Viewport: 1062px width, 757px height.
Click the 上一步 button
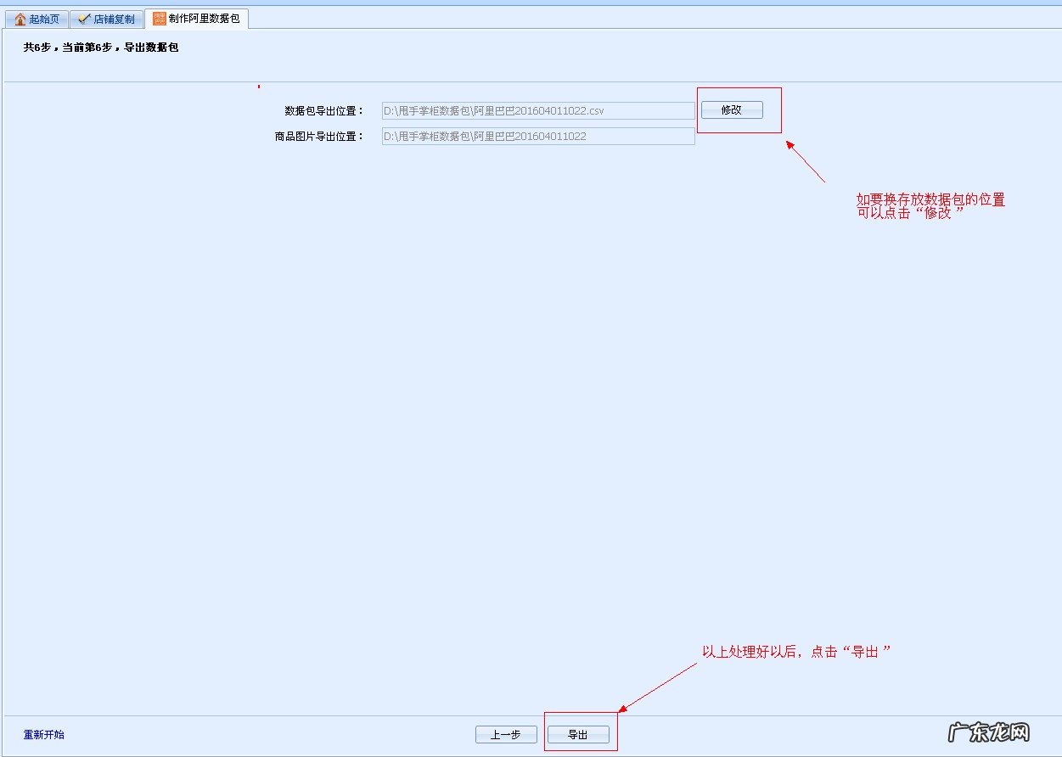point(507,735)
